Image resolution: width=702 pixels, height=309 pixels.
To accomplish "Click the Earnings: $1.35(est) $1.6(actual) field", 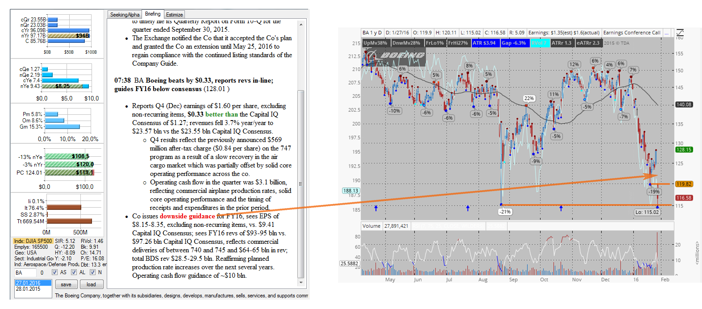I will [x=564, y=33].
